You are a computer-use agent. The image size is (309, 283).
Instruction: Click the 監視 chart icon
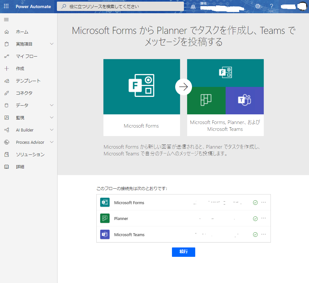pyautogui.click(x=6, y=118)
